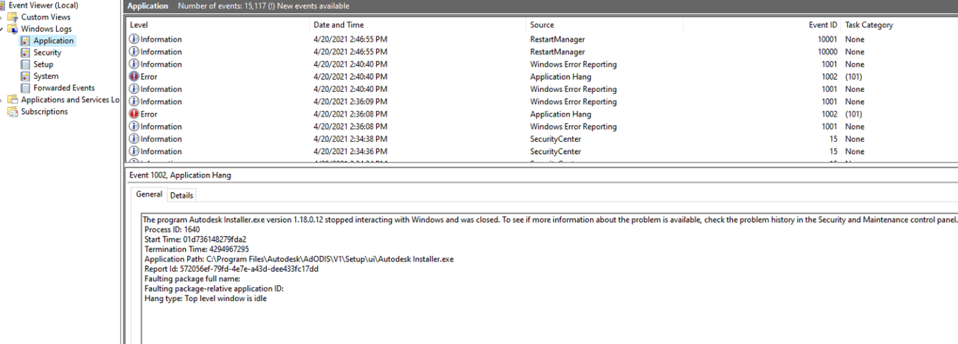Click the Applications and Services Logs folder icon
The image size is (958, 344).
coord(14,100)
